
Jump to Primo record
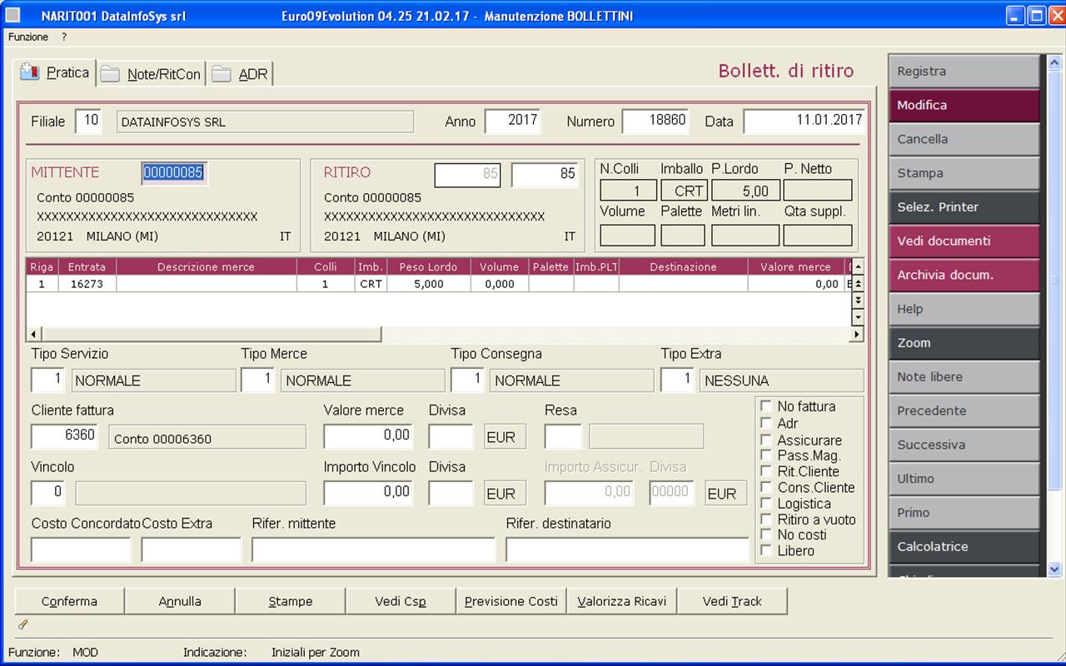[x=964, y=513]
